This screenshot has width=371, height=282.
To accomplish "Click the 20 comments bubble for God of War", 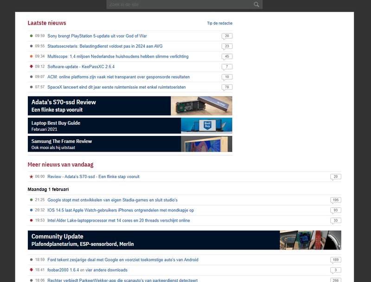I will [x=227, y=36].
